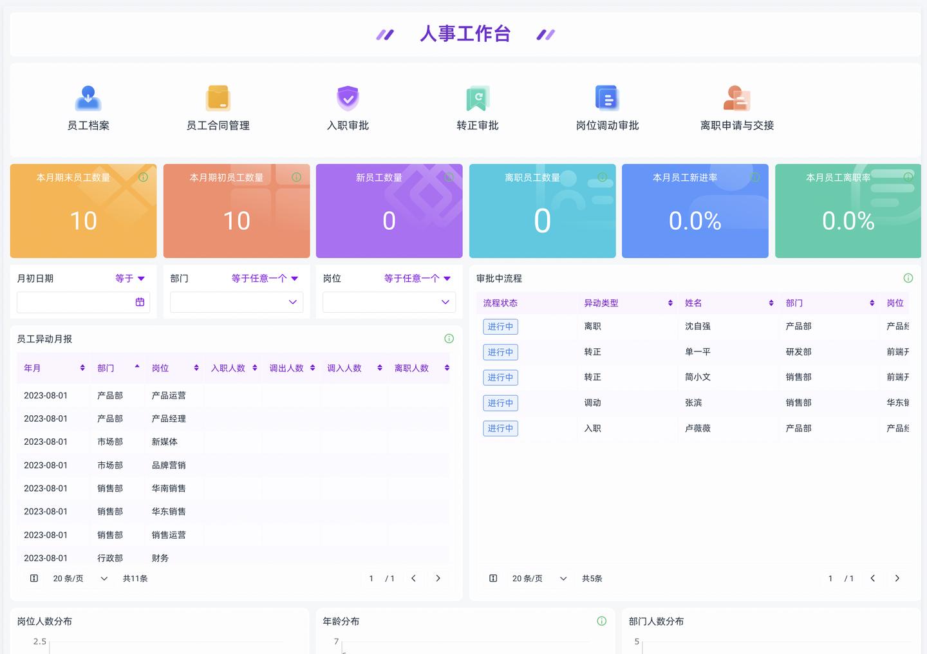Open 员工合同管理 folder icon

[218, 98]
